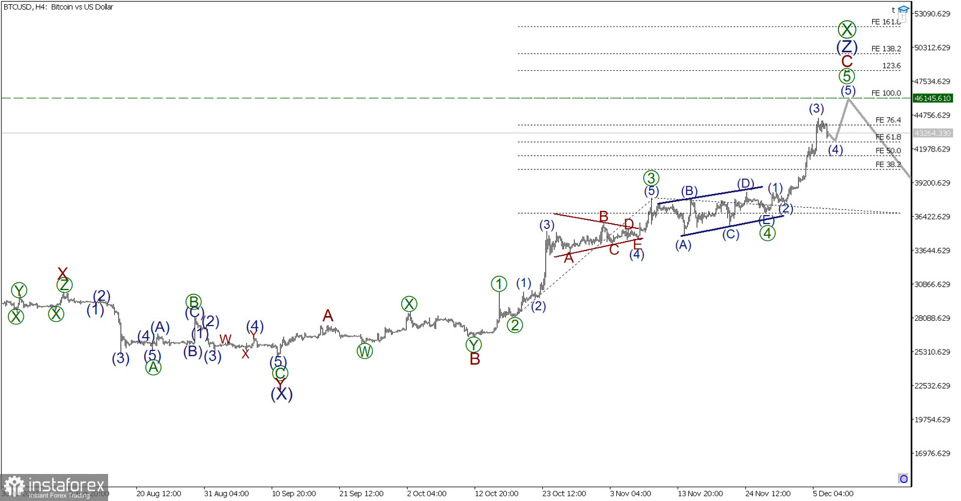
Task: Select the circled green B wave label
Action: pyautogui.click(x=193, y=302)
